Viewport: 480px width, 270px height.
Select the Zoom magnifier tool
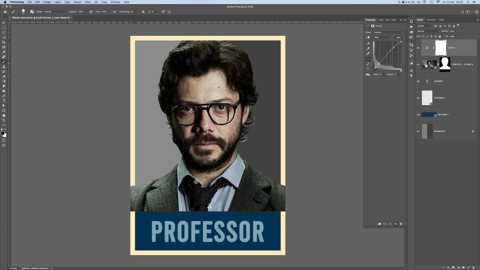tap(4, 120)
